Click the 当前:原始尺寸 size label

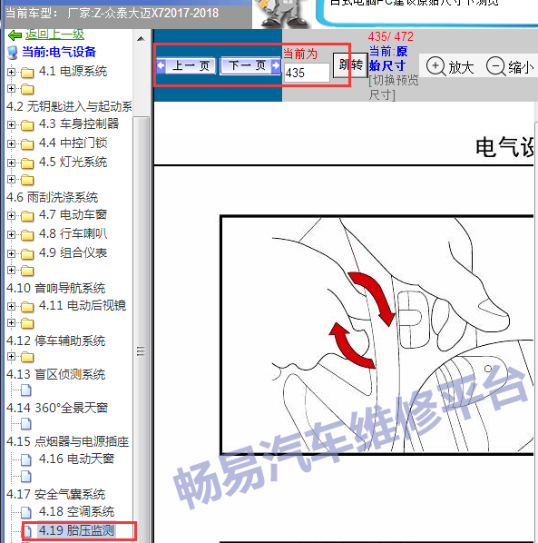pyautogui.click(x=387, y=58)
